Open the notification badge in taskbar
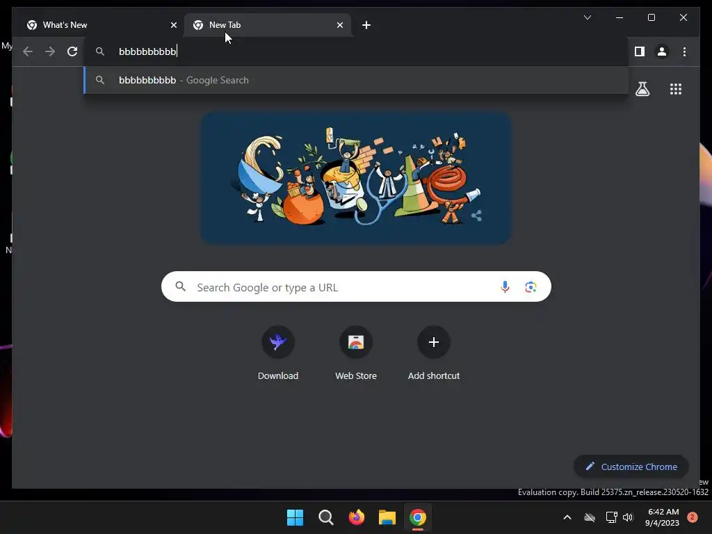 (x=693, y=517)
